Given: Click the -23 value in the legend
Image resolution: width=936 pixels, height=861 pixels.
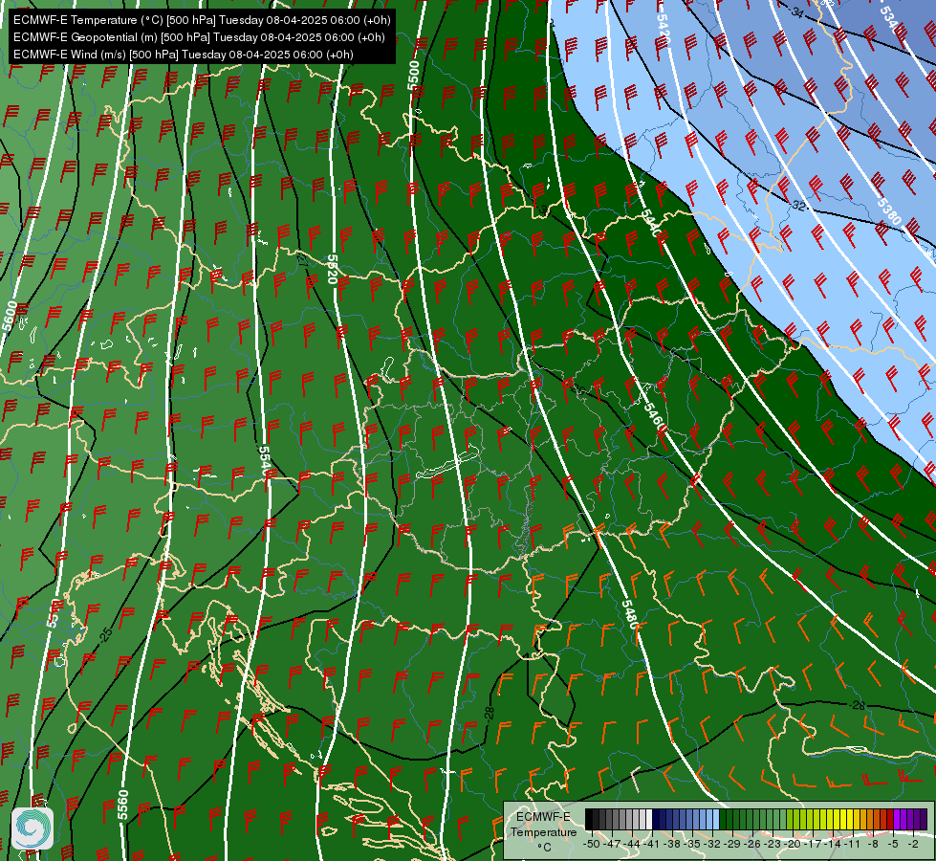Looking at the screenshot, I should click(x=773, y=844).
